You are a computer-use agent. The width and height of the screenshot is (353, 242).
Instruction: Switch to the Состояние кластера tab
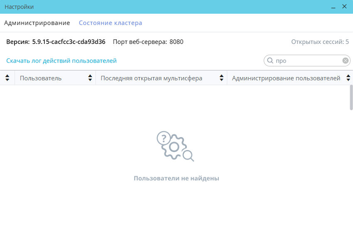tap(110, 23)
